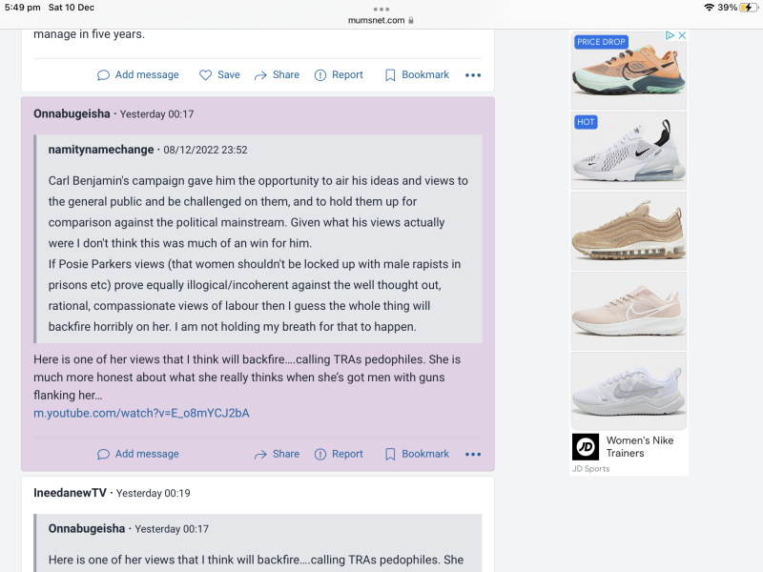This screenshot has height=572, width=763.
Task: Click Add message speech bubble on top post
Action: 104,75
